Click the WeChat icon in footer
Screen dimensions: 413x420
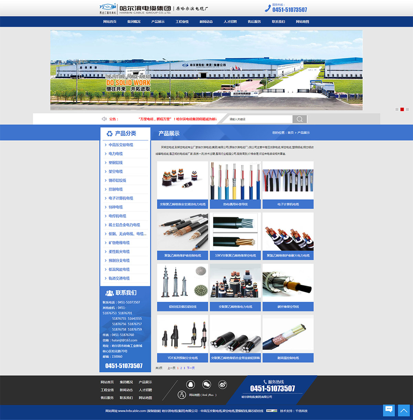206,385
